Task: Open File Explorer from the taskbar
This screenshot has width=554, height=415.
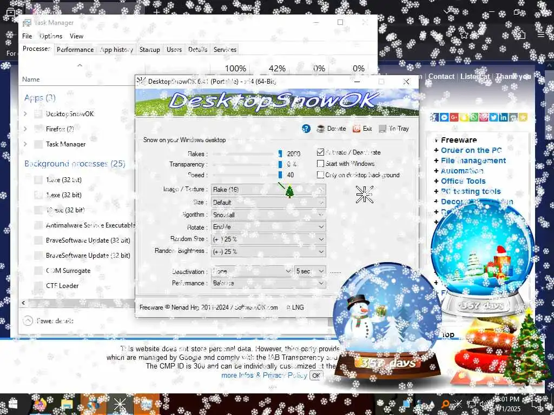Action: (x=67, y=404)
